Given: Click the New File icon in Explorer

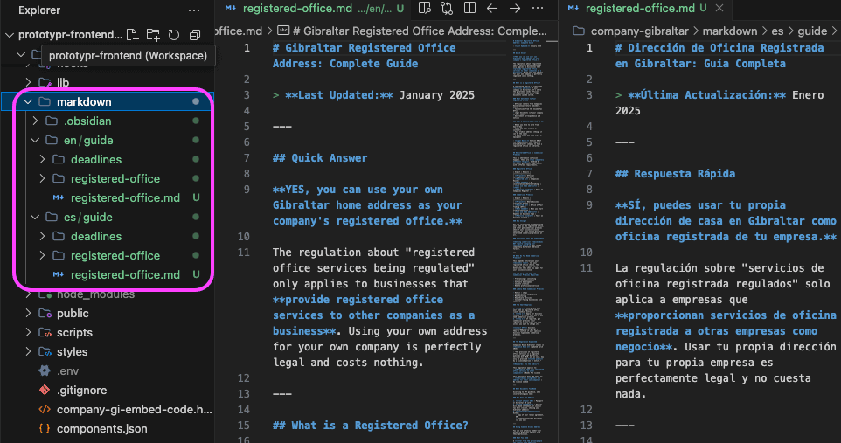Looking at the screenshot, I should (x=133, y=35).
